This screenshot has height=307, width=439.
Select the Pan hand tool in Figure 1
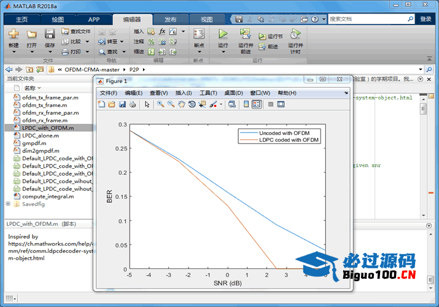click(182, 104)
